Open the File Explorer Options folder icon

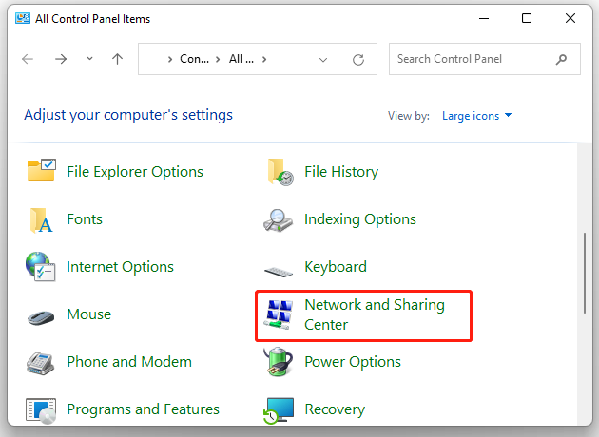coord(42,170)
